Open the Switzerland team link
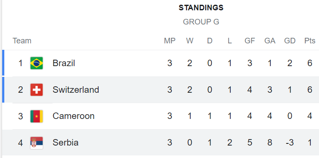The height and width of the screenshot is (158, 319). tap(76, 90)
